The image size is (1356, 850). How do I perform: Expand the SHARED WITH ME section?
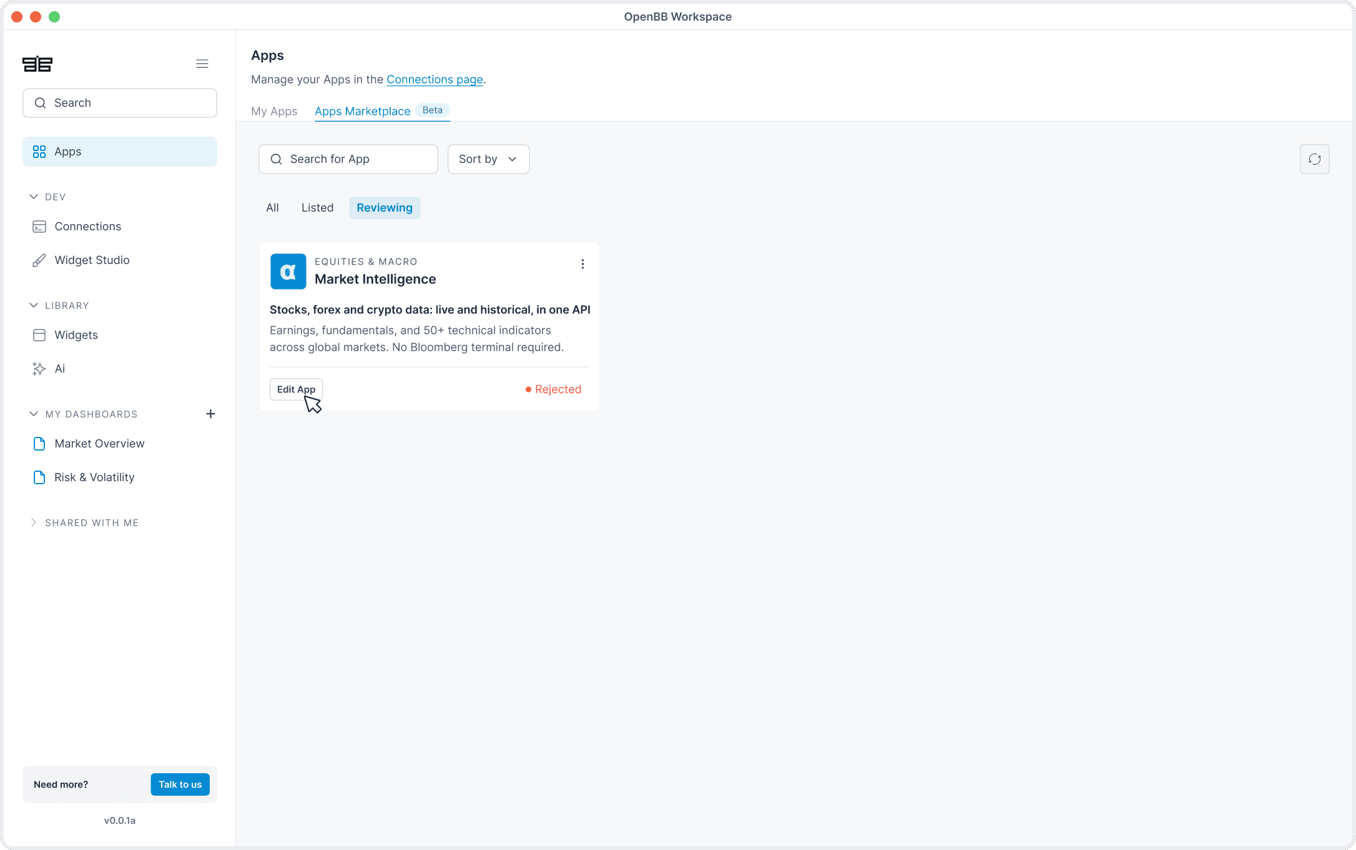coord(34,522)
